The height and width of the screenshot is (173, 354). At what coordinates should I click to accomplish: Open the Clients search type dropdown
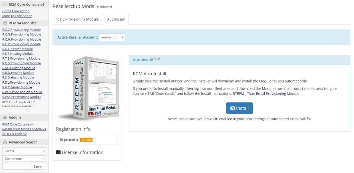click(x=24, y=151)
